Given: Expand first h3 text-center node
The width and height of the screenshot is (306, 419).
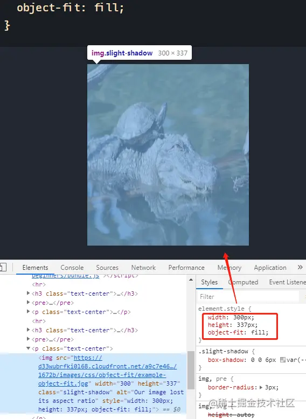Looking at the screenshot, I should point(28,293).
